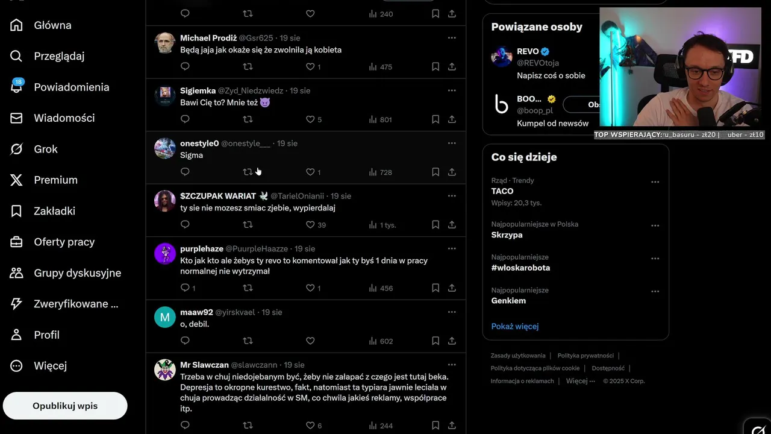Click Opublikuj wpis button

[x=65, y=406]
